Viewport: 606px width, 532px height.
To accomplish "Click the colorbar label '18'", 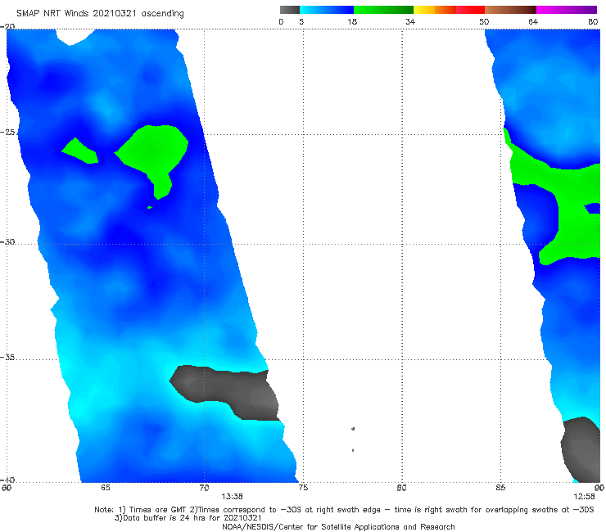I will (x=352, y=21).
